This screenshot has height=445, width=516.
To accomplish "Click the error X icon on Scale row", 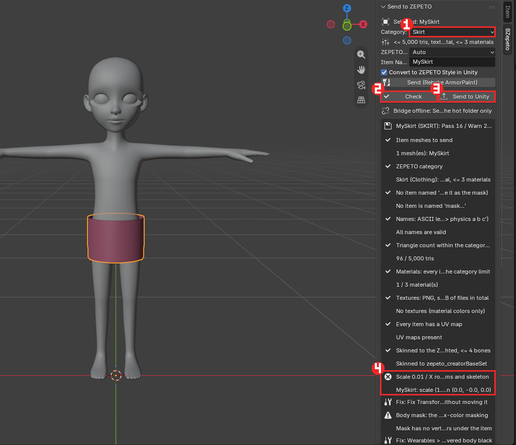I will [x=388, y=377].
